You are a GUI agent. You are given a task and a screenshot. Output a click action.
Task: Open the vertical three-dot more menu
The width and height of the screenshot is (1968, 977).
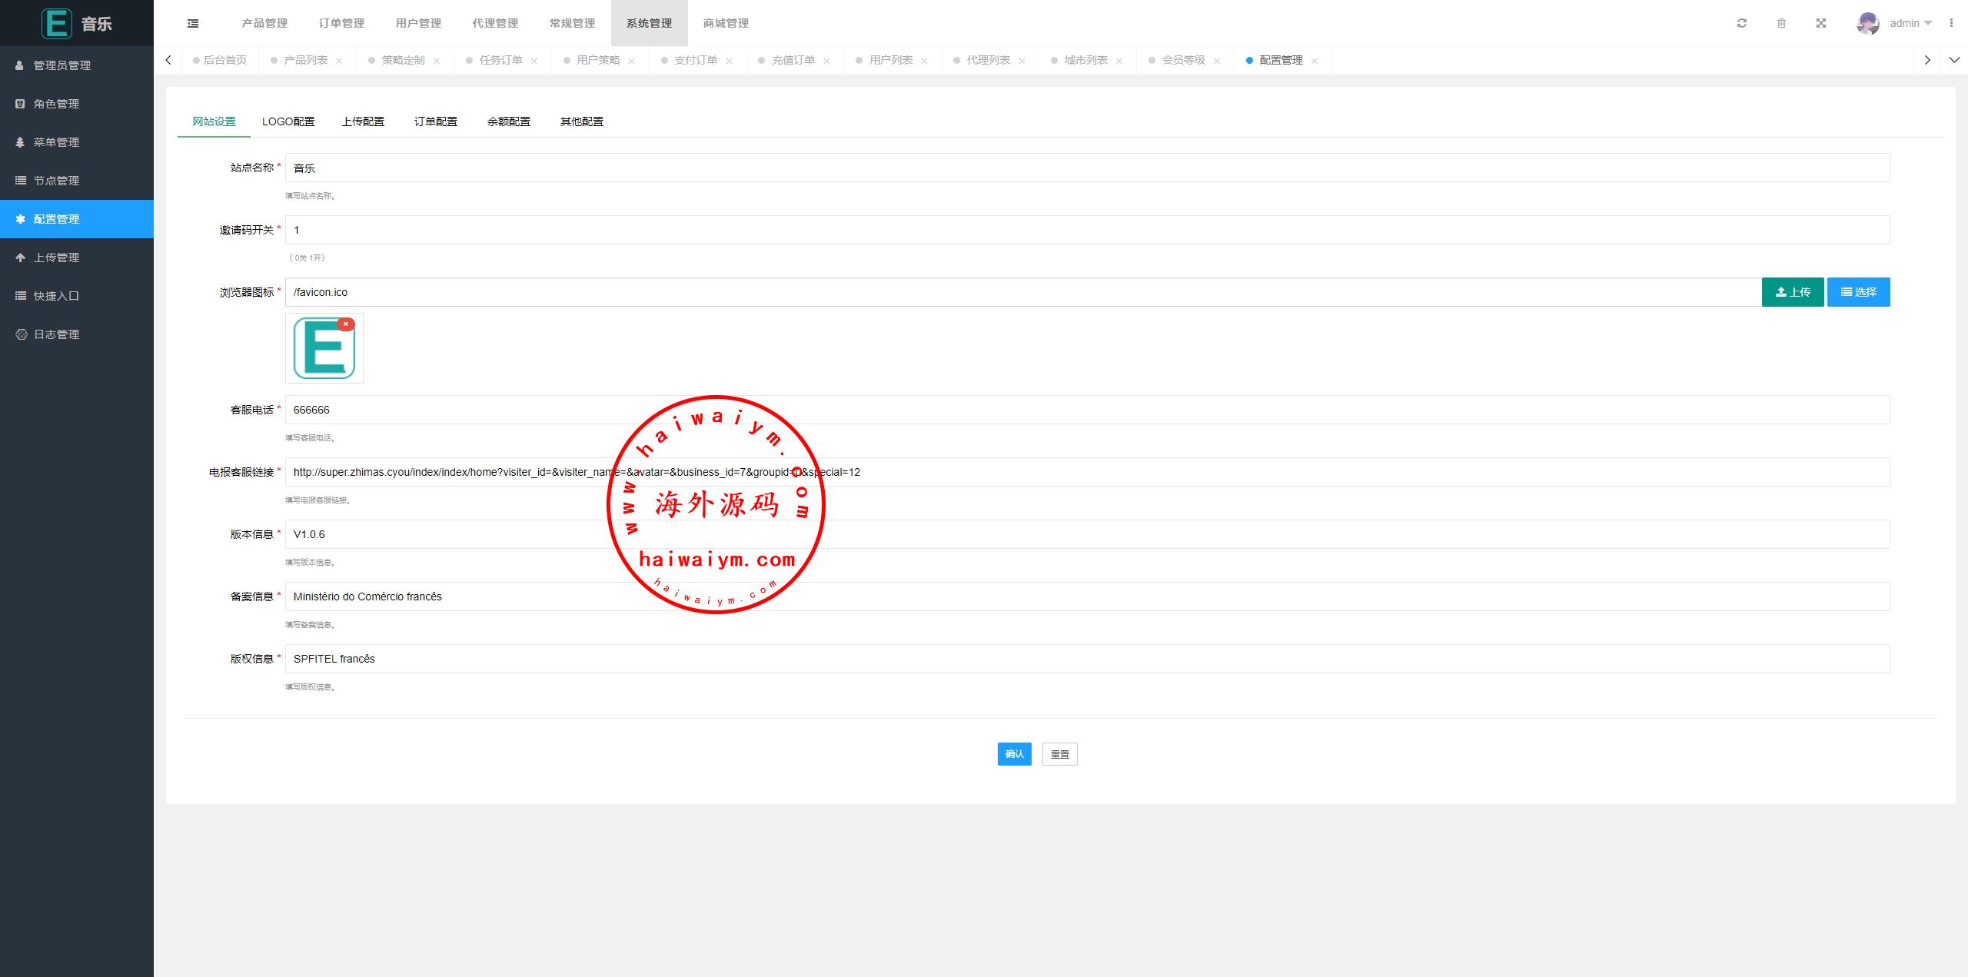pos(1951,23)
